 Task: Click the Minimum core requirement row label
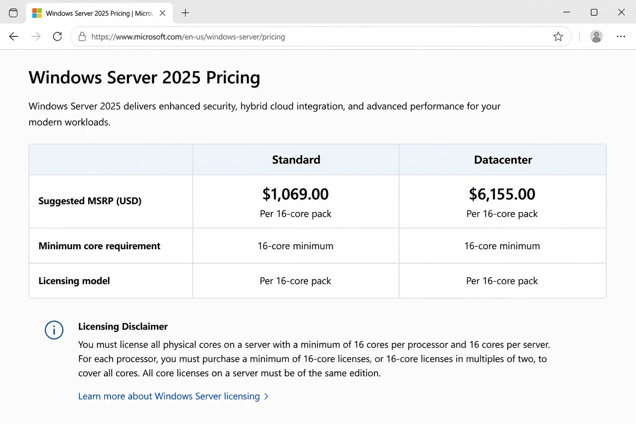99,246
